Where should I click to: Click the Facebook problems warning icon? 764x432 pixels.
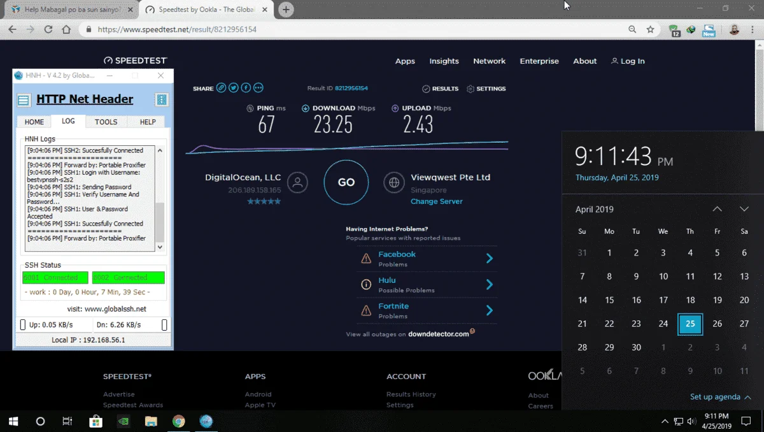[366, 258]
